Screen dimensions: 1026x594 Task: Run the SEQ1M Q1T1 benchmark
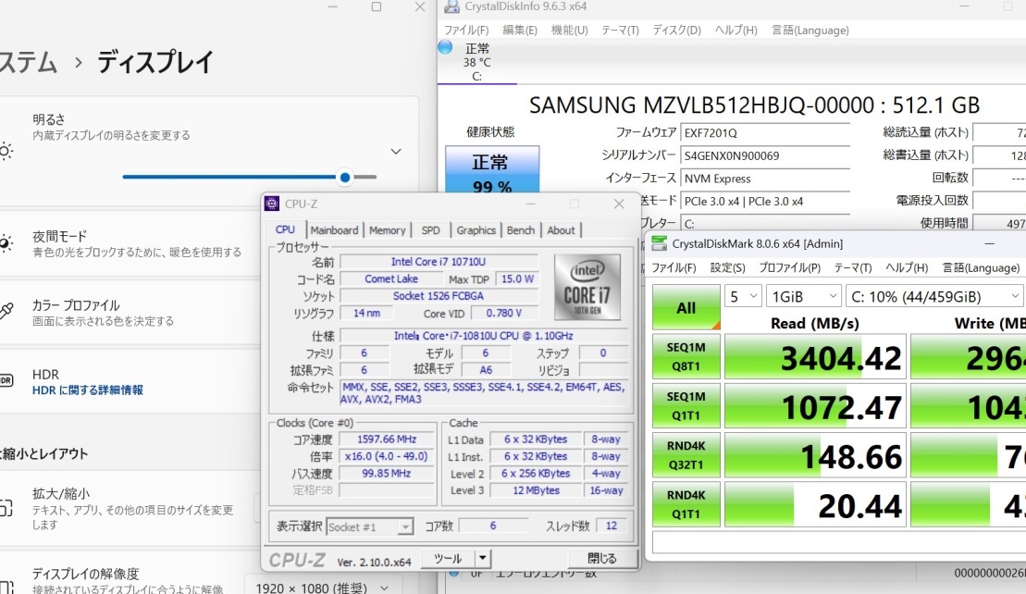click(686, 405)
